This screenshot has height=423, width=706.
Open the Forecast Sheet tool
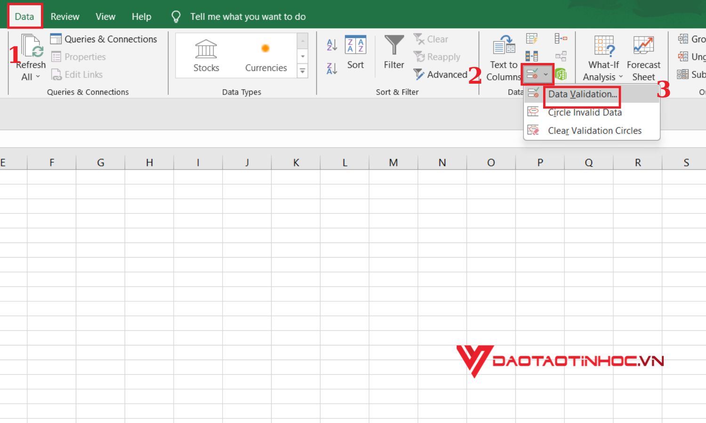click(643, 56)
